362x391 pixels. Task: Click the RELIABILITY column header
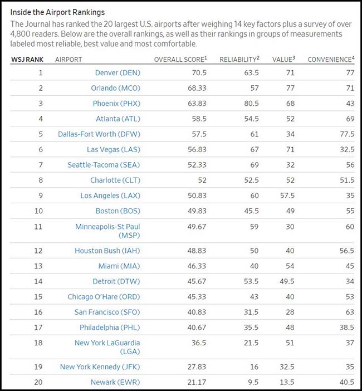pyautogui.click(x=239, y=60)
